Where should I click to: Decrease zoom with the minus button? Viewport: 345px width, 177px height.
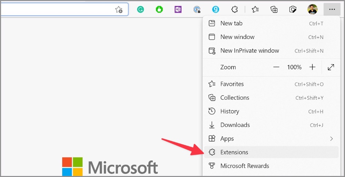tap(276, 67)
